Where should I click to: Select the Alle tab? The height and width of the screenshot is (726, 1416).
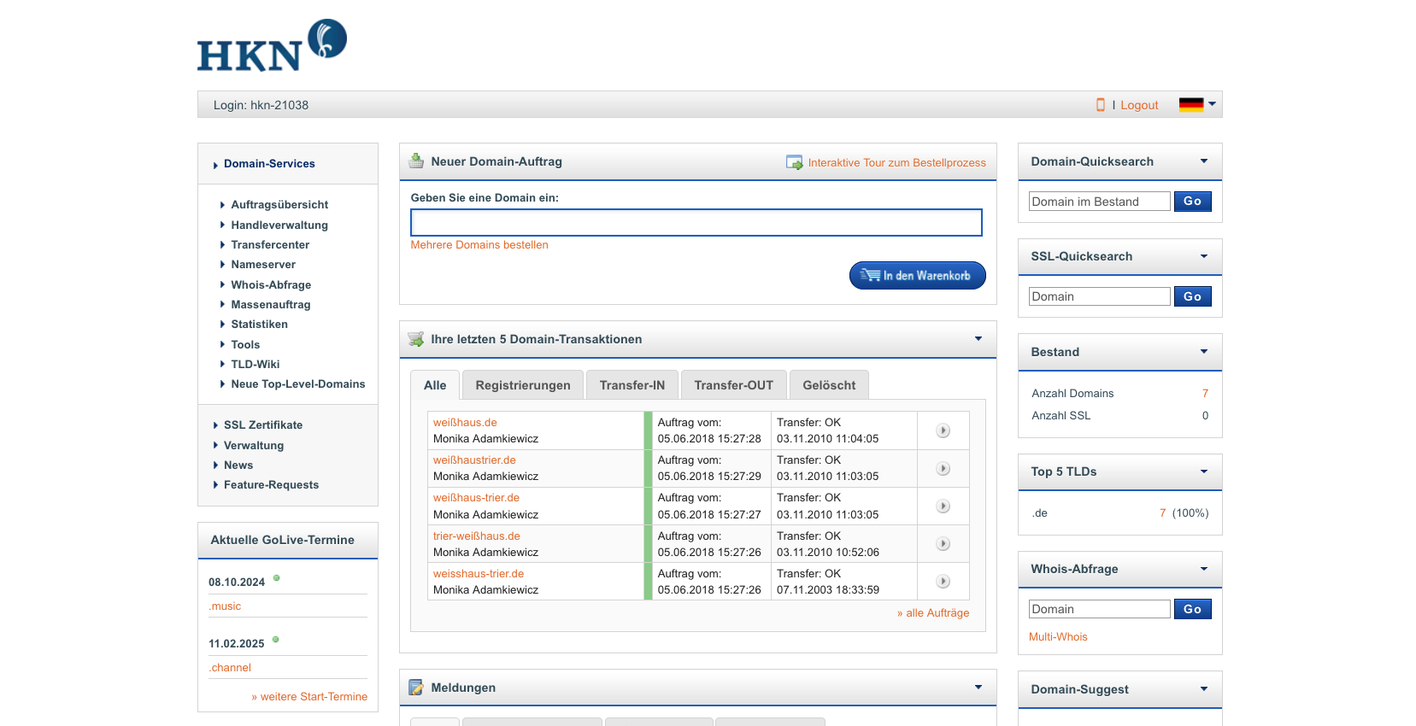point(435,385)
